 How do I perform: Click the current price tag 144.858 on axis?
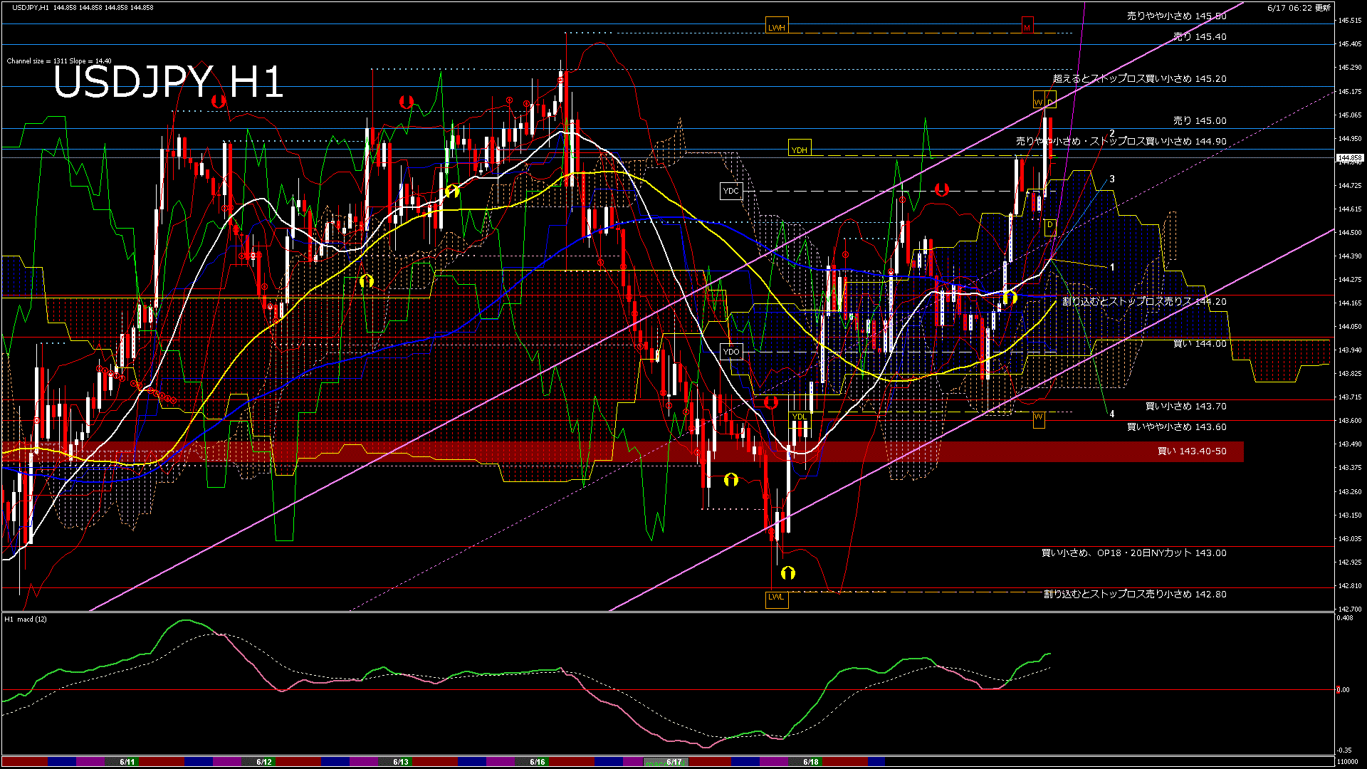click(x=1350, y=157)
